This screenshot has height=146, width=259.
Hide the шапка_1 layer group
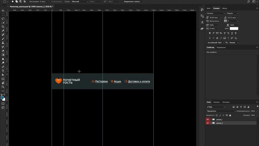(208, 119)
